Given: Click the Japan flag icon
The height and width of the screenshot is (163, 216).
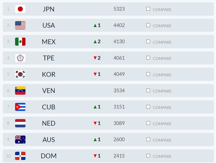Looking at the screenshot, I should coord(20,9).
